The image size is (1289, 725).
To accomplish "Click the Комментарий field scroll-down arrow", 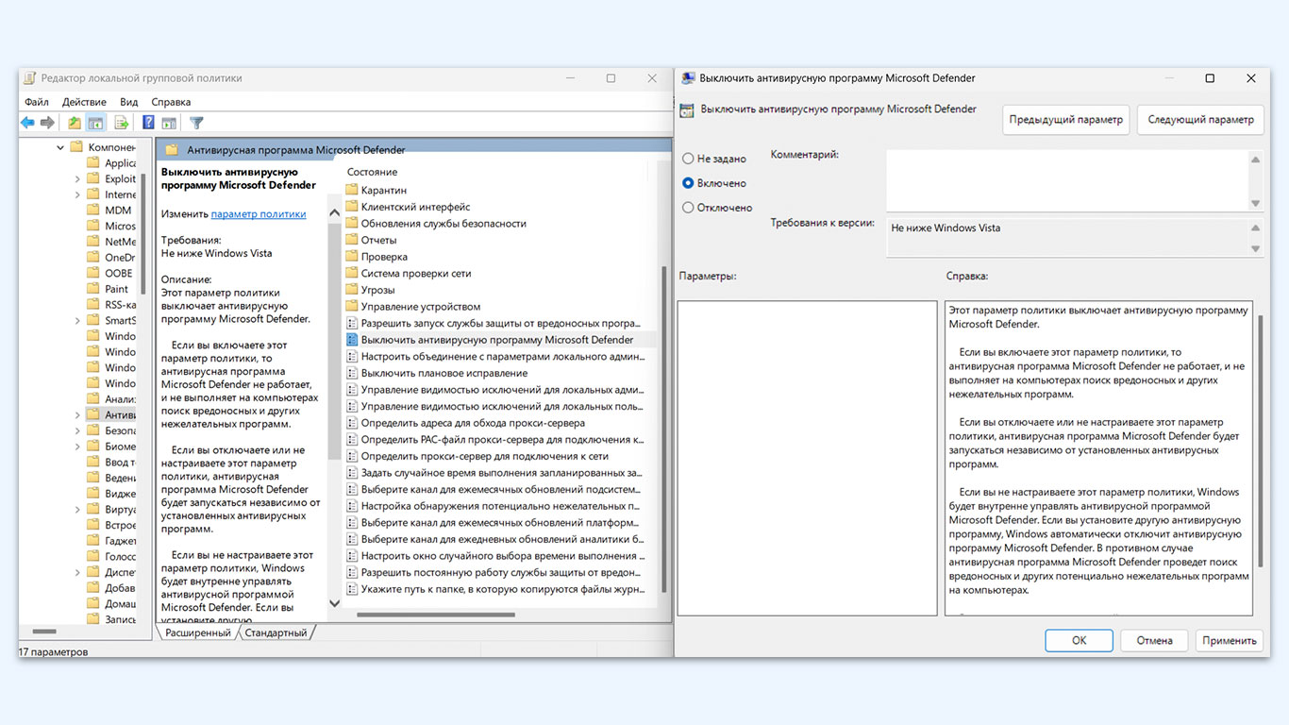I will pyautogui.click(x=1255, y=203).
